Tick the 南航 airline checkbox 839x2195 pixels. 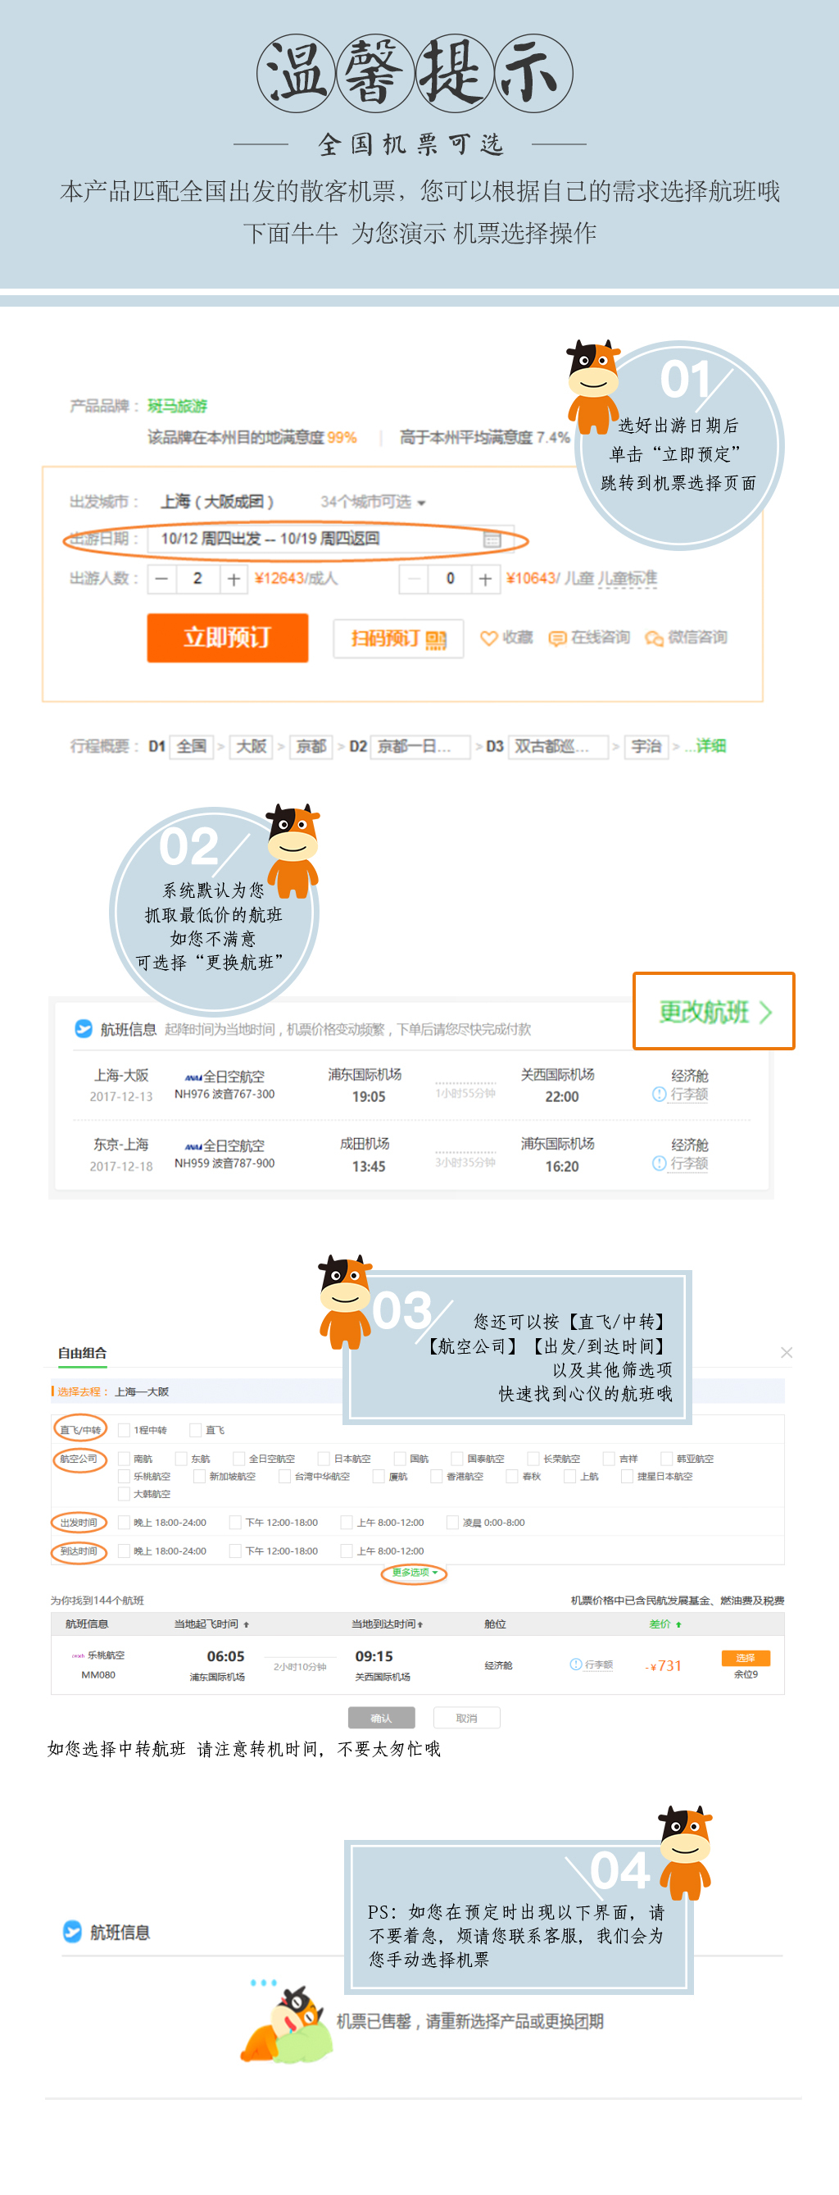coord(125,1459)
